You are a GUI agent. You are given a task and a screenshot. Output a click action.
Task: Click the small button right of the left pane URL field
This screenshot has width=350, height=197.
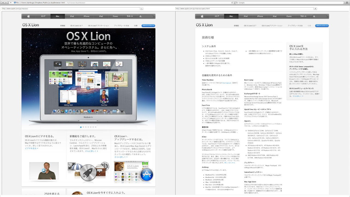142,8
